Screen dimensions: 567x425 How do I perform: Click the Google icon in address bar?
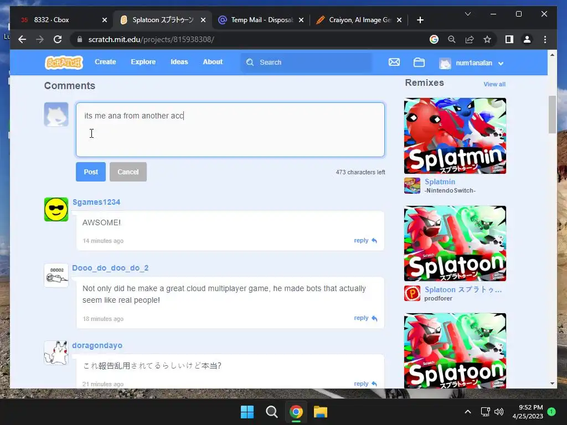click(434, 39)
